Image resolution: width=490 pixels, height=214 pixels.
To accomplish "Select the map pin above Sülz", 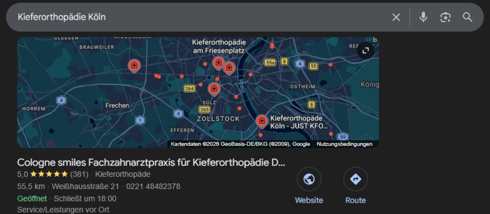I will click(x=214, y=89).
